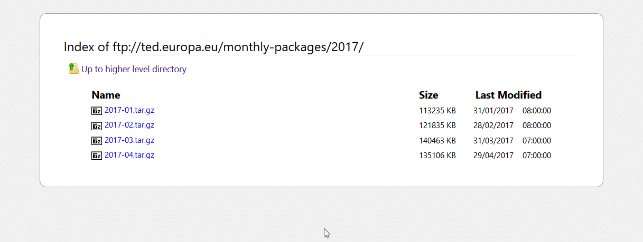The height and width of the screenshot is (242, 643).
Task: Click the 113235 KB size value
Action: coord(437,111)
